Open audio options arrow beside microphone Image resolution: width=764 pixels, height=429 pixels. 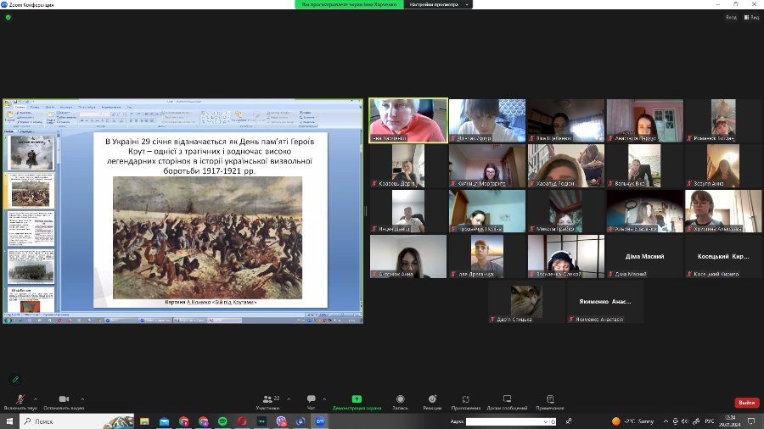coord(36,399)
